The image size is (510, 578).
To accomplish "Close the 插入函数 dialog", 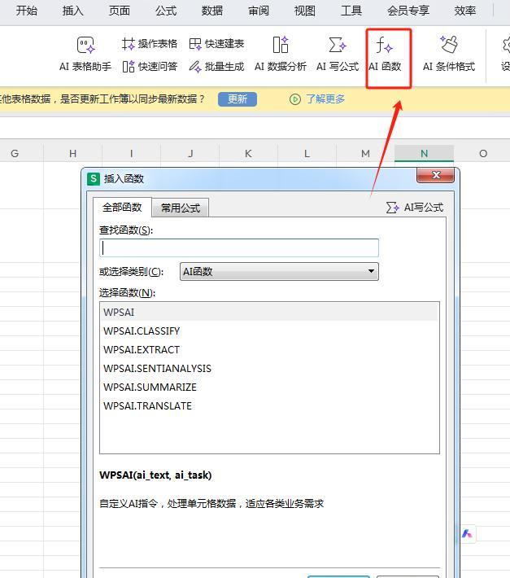I will pos(436,175).
